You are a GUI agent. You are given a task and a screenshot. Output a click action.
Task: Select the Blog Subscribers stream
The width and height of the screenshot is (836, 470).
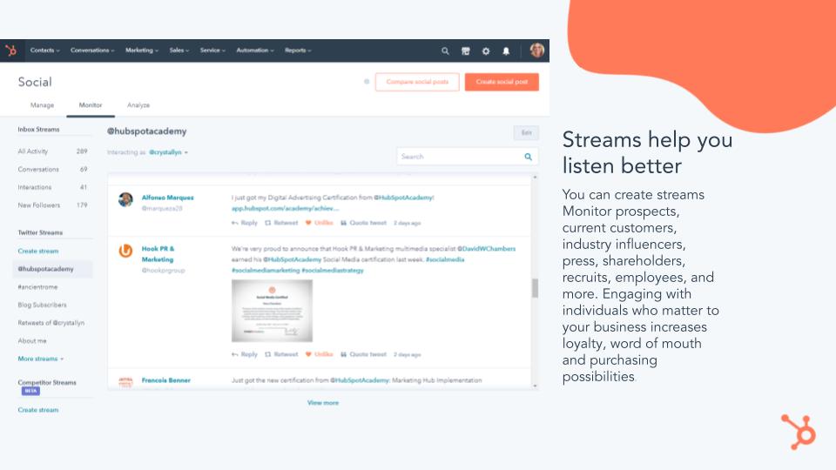(x=42, y=305)
